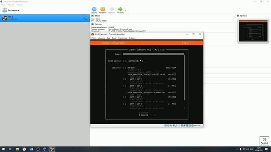This screenshot has width=271, height=152.
Task: Open the network tray icon
Action: tap(244, 149)
